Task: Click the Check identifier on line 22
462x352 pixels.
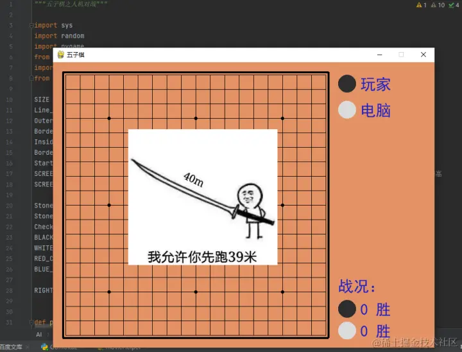Action: point(44,227)
